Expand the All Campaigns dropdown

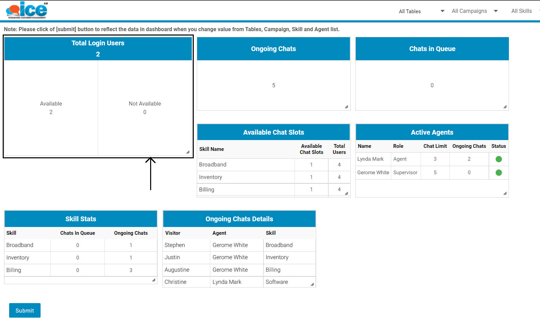474,11
